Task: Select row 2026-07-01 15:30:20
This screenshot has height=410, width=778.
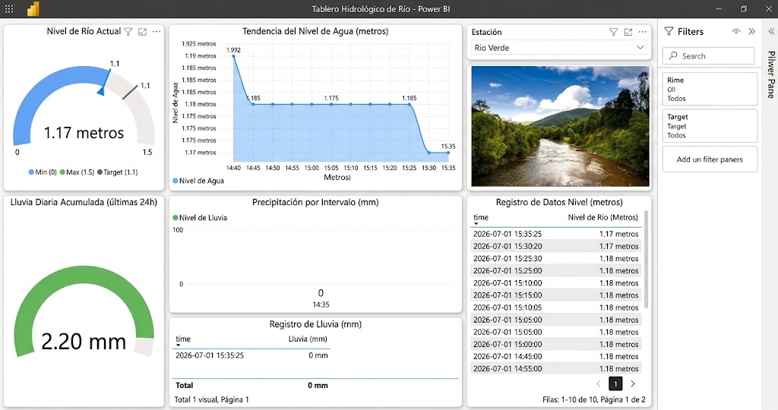Action: (x=555, y=247)
